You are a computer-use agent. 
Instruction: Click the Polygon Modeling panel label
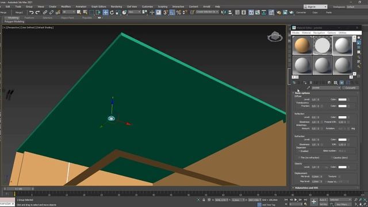(14, 22)
